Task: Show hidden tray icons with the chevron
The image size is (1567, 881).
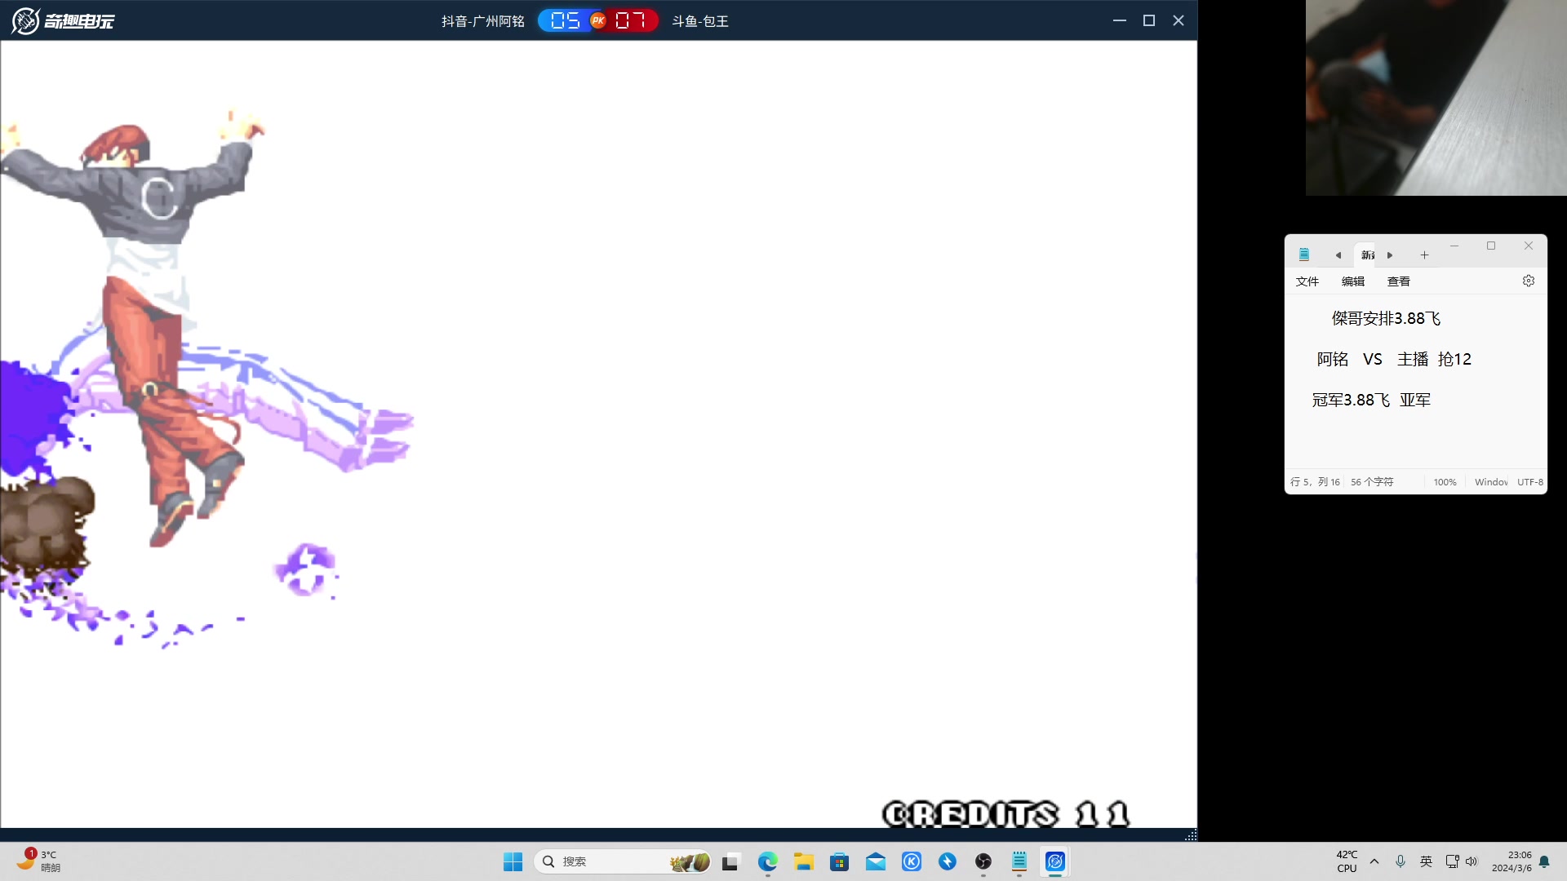Action: click(1374, 861)
